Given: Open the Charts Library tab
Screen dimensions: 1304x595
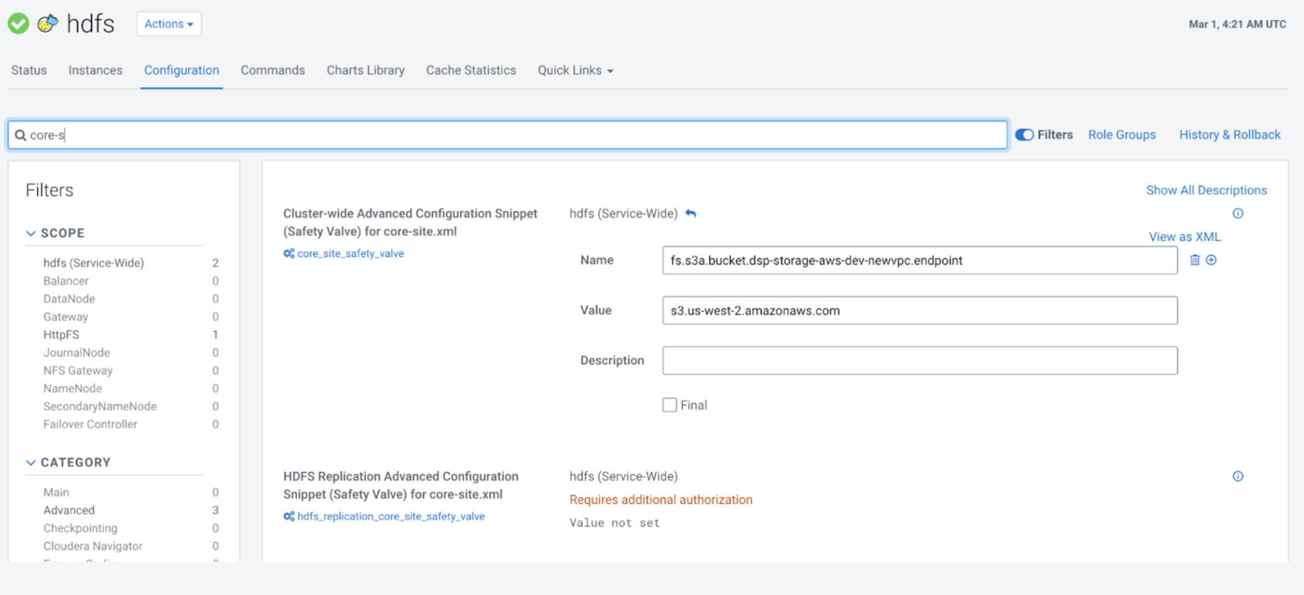Looking at the screenshot, I should (x=365, y=70).
